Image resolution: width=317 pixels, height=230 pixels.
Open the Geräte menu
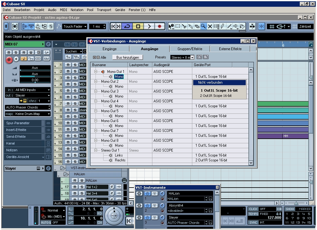pos(120,10)
